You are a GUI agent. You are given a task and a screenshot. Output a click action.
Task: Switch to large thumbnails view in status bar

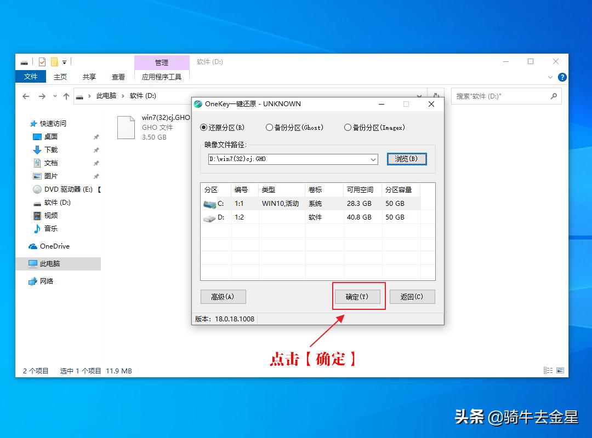[560, 370]
